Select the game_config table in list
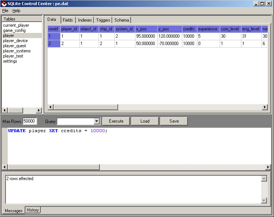The height and width of the screenshot is (217, 274). pyautogui.click(x=14, y=30)
